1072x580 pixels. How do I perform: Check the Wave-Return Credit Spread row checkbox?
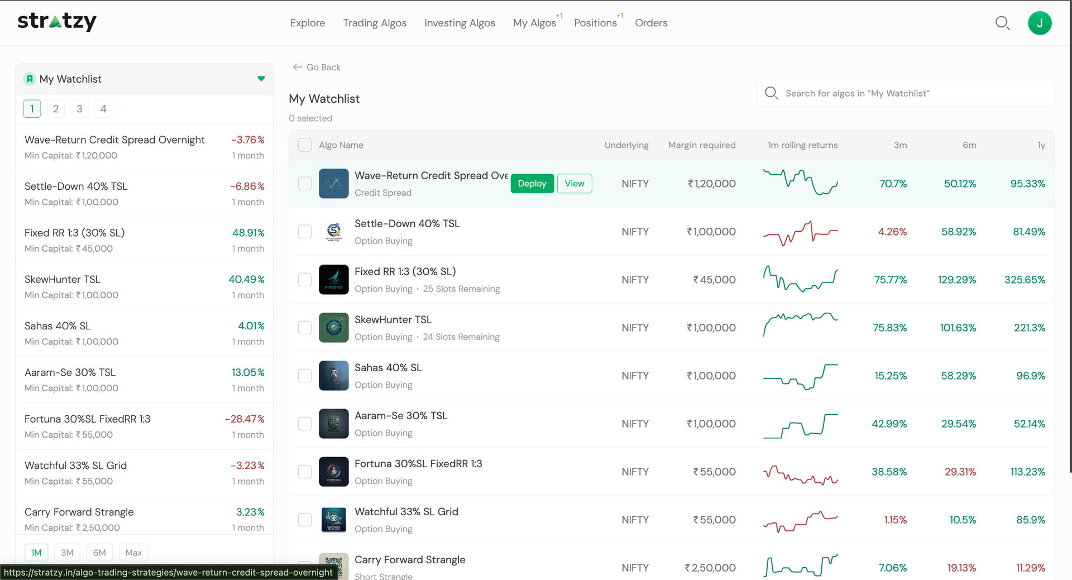305,184
